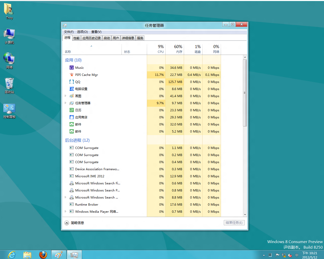Click Action Center flag tray icon

tap(277, 255)
